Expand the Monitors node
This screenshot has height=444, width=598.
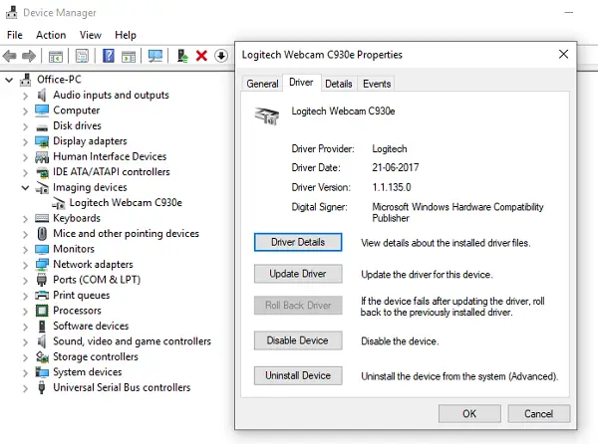tap(25, 250)
